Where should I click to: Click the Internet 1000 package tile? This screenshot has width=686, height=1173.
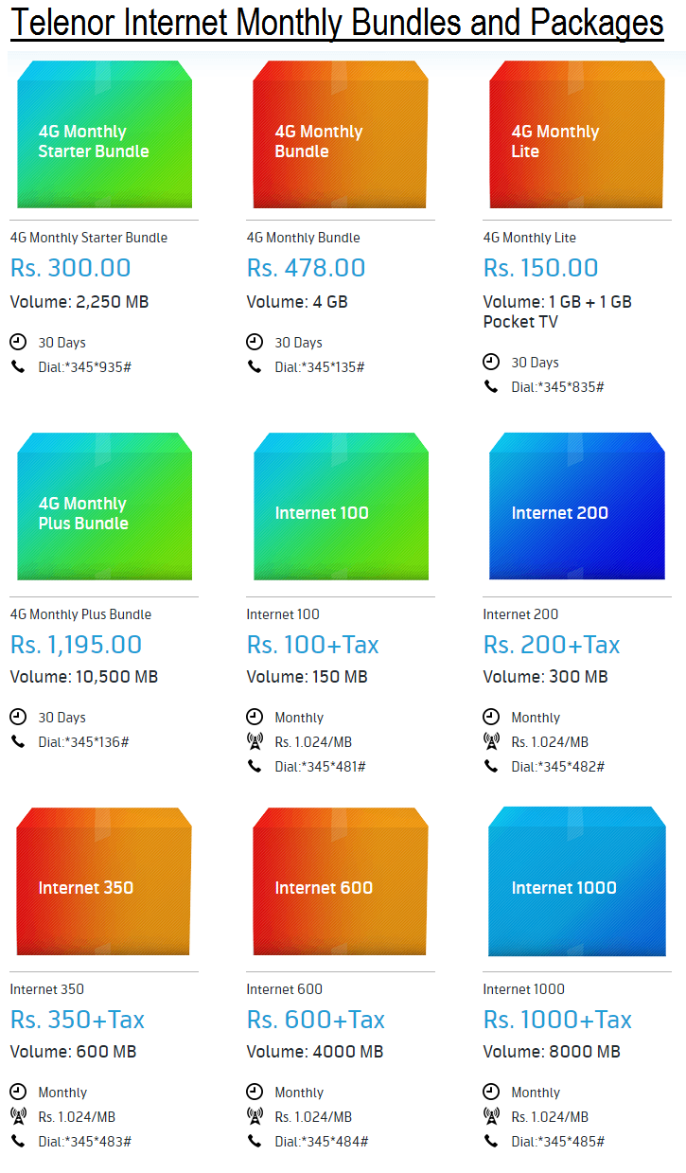[577, 881]
